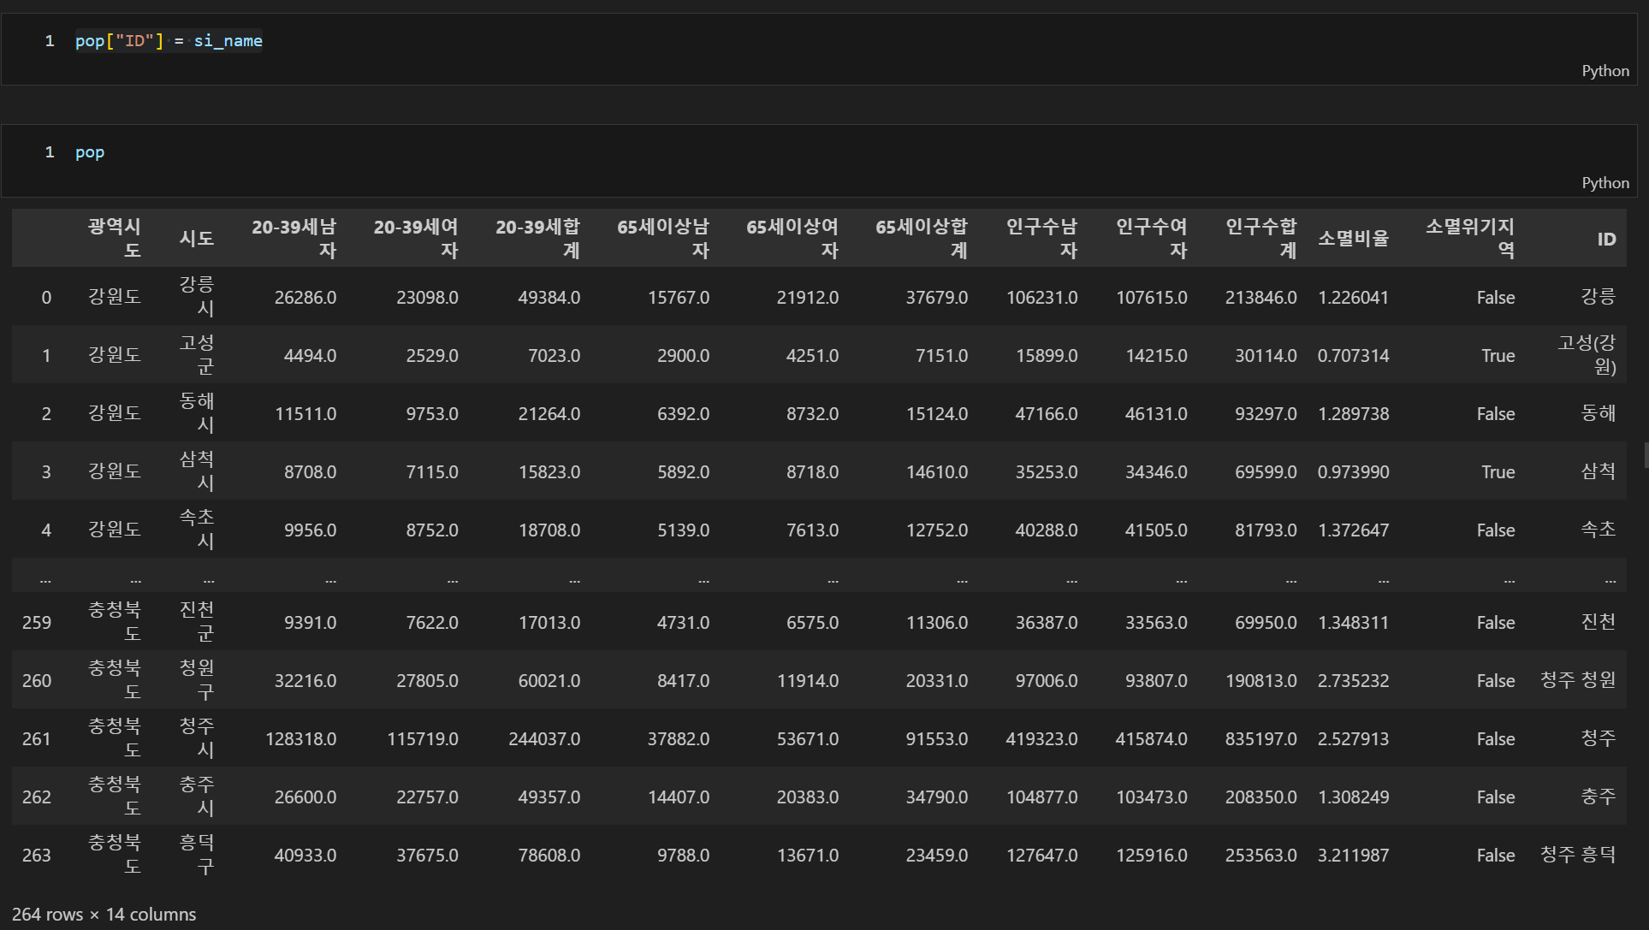Click into the pop["ID"] = si_name code line
The image size is (1649, 930).
(x=169, y=41)
